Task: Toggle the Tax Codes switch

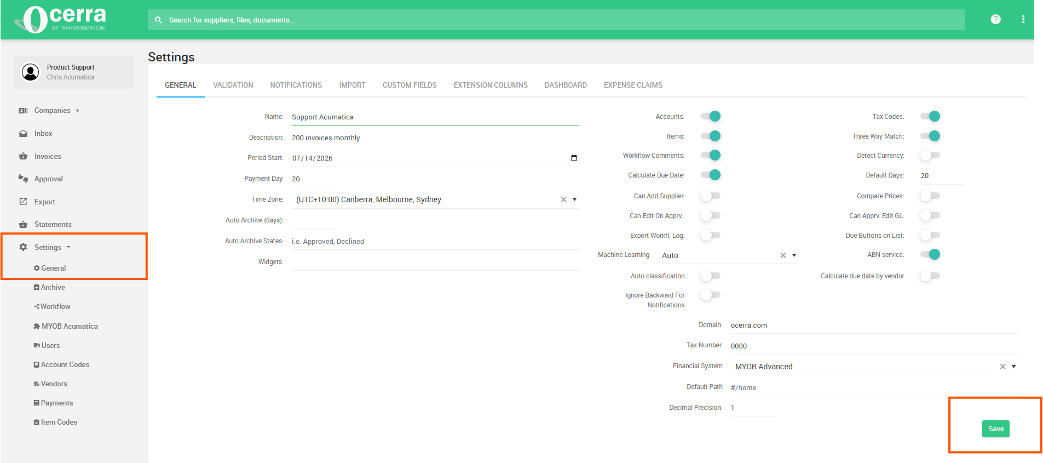Action: click(930, 116)
